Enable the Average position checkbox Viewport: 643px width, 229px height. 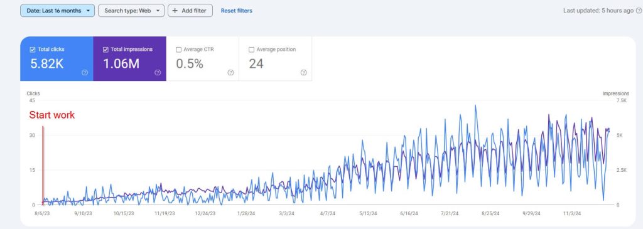[251, 50]
